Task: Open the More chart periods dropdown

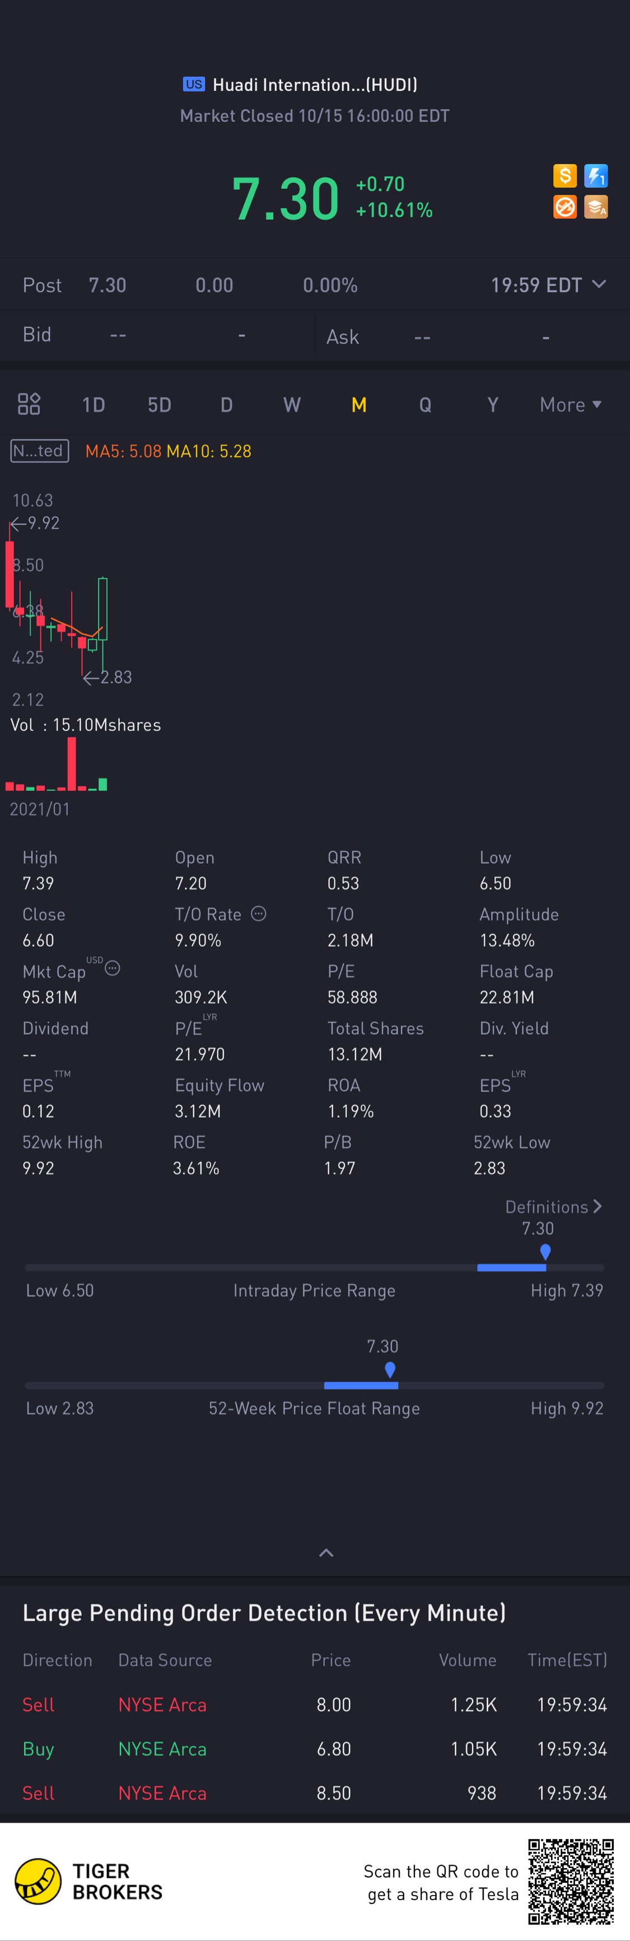Action: [x=571, y=405]
